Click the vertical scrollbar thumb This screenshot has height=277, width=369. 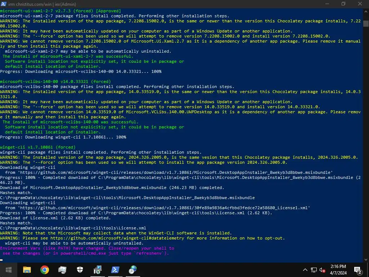click(x=366, y=23)
